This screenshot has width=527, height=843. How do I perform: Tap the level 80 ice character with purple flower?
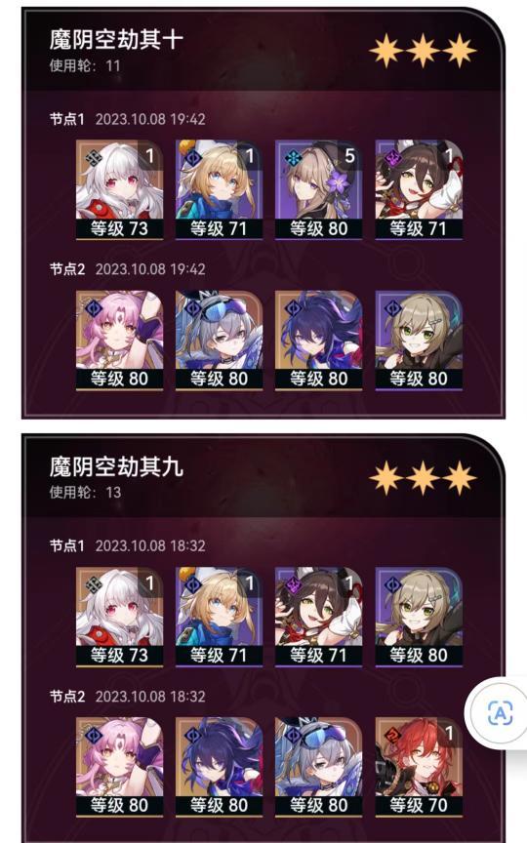(x=318, y=190)
